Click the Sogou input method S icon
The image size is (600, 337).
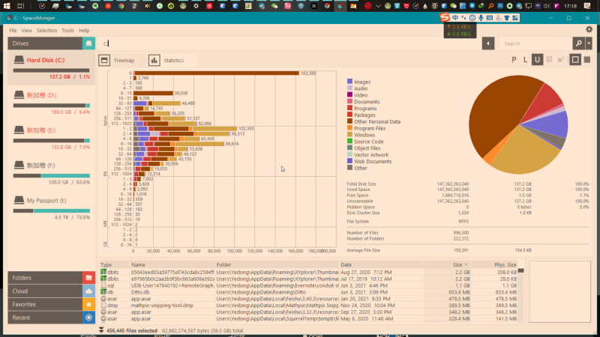point(444,17)
